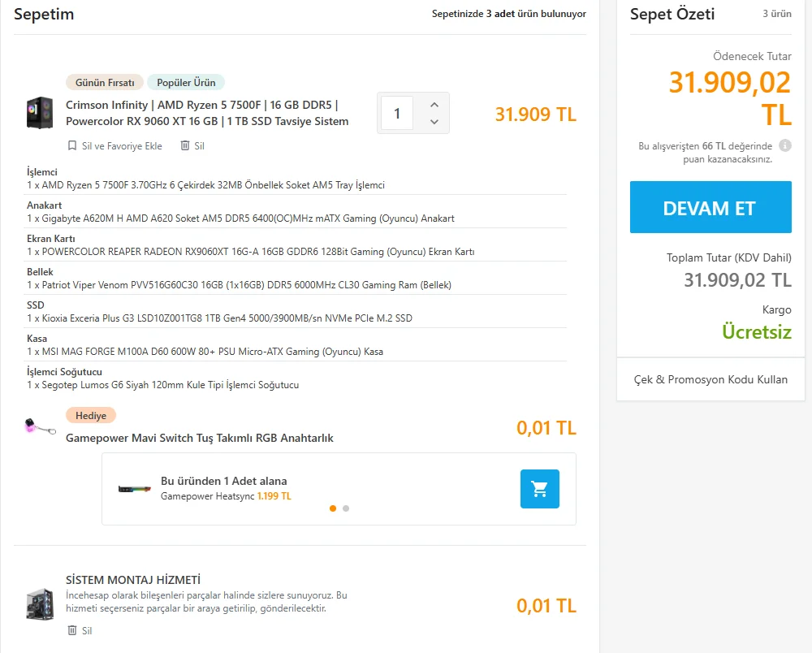Click the 31.909 TL product price

[x=535, y=115]
